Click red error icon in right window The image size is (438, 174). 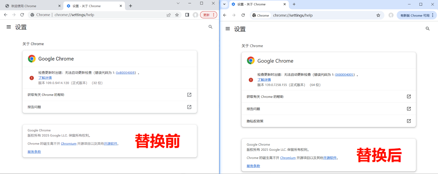tap(251, 80)
